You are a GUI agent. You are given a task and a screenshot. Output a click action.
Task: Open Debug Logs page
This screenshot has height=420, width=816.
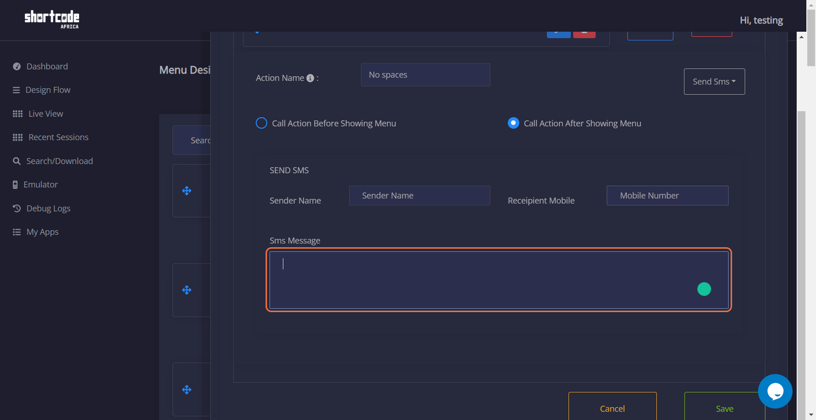coord(48,209)
